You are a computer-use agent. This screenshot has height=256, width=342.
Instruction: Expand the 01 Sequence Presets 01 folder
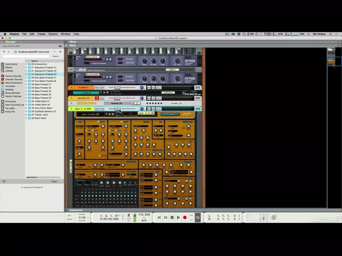pyautogui.click(x=26, y=68)
